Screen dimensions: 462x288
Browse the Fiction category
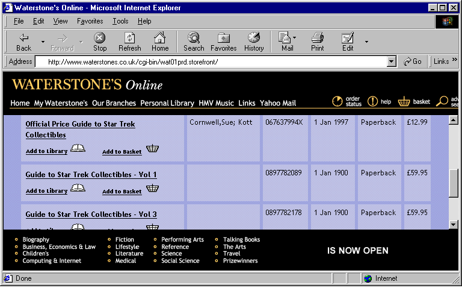pyautogui.click(x=125, y=240)
